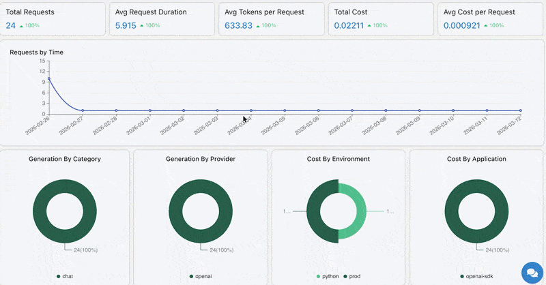
Task: Click the dark green prod donut segment
Action: [313, 211]
